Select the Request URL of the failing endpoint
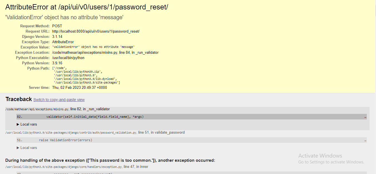The width and height of the screenshot is (376, 174). [x=96, y=31]
